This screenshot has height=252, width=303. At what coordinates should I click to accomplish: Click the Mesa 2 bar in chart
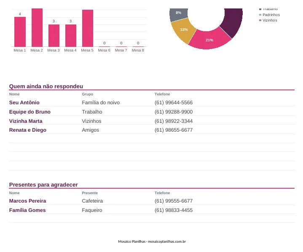(37, 27)
